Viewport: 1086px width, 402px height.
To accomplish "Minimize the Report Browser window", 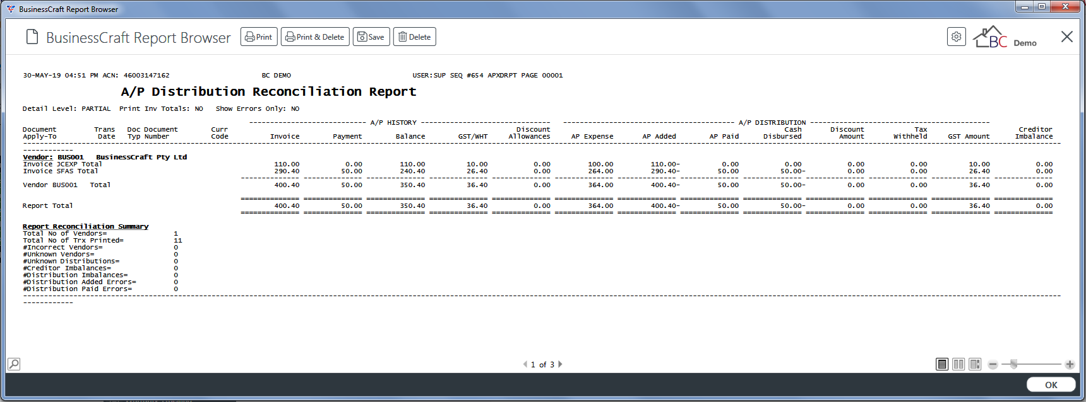I will point(1024,7).
